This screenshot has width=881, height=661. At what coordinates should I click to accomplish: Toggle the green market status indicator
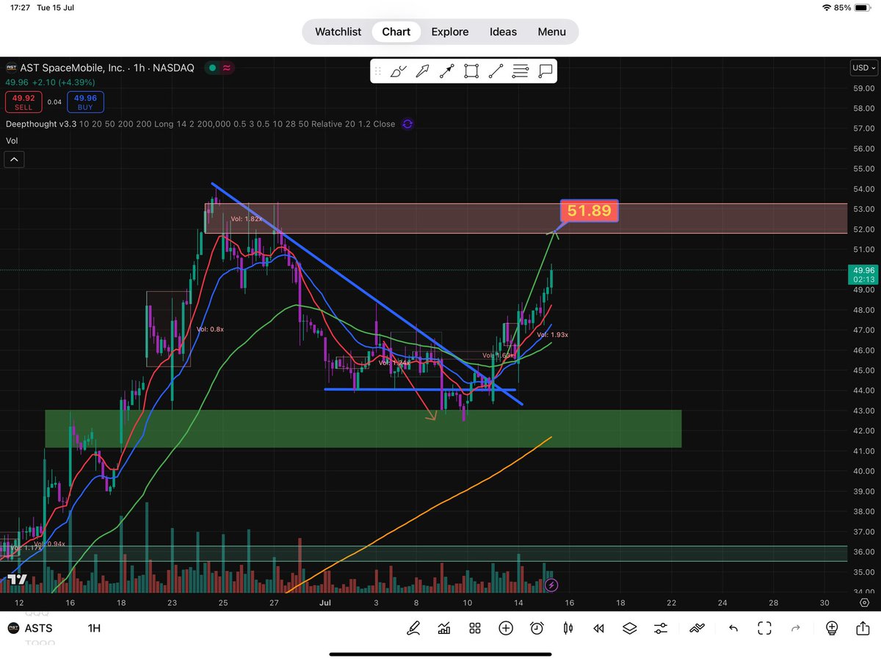tap(212, 68)
